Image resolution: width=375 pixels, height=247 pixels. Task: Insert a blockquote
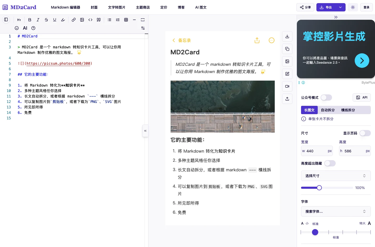pyautogui.click(x=99, y=20)
